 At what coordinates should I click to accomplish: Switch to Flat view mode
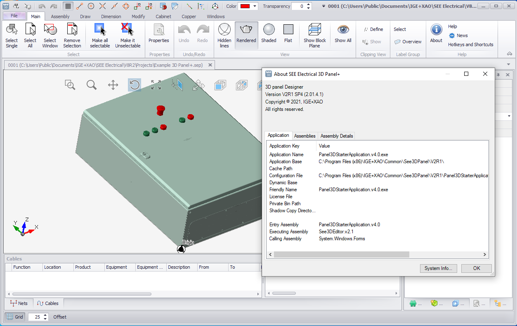(x=288, y=33)
